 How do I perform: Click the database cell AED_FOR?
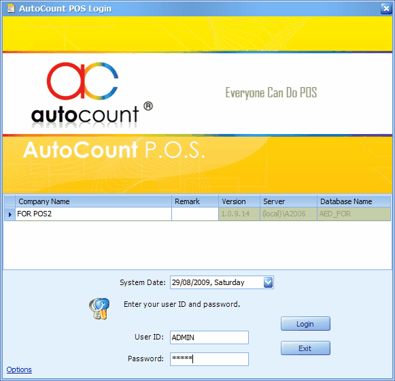point(354,214)
